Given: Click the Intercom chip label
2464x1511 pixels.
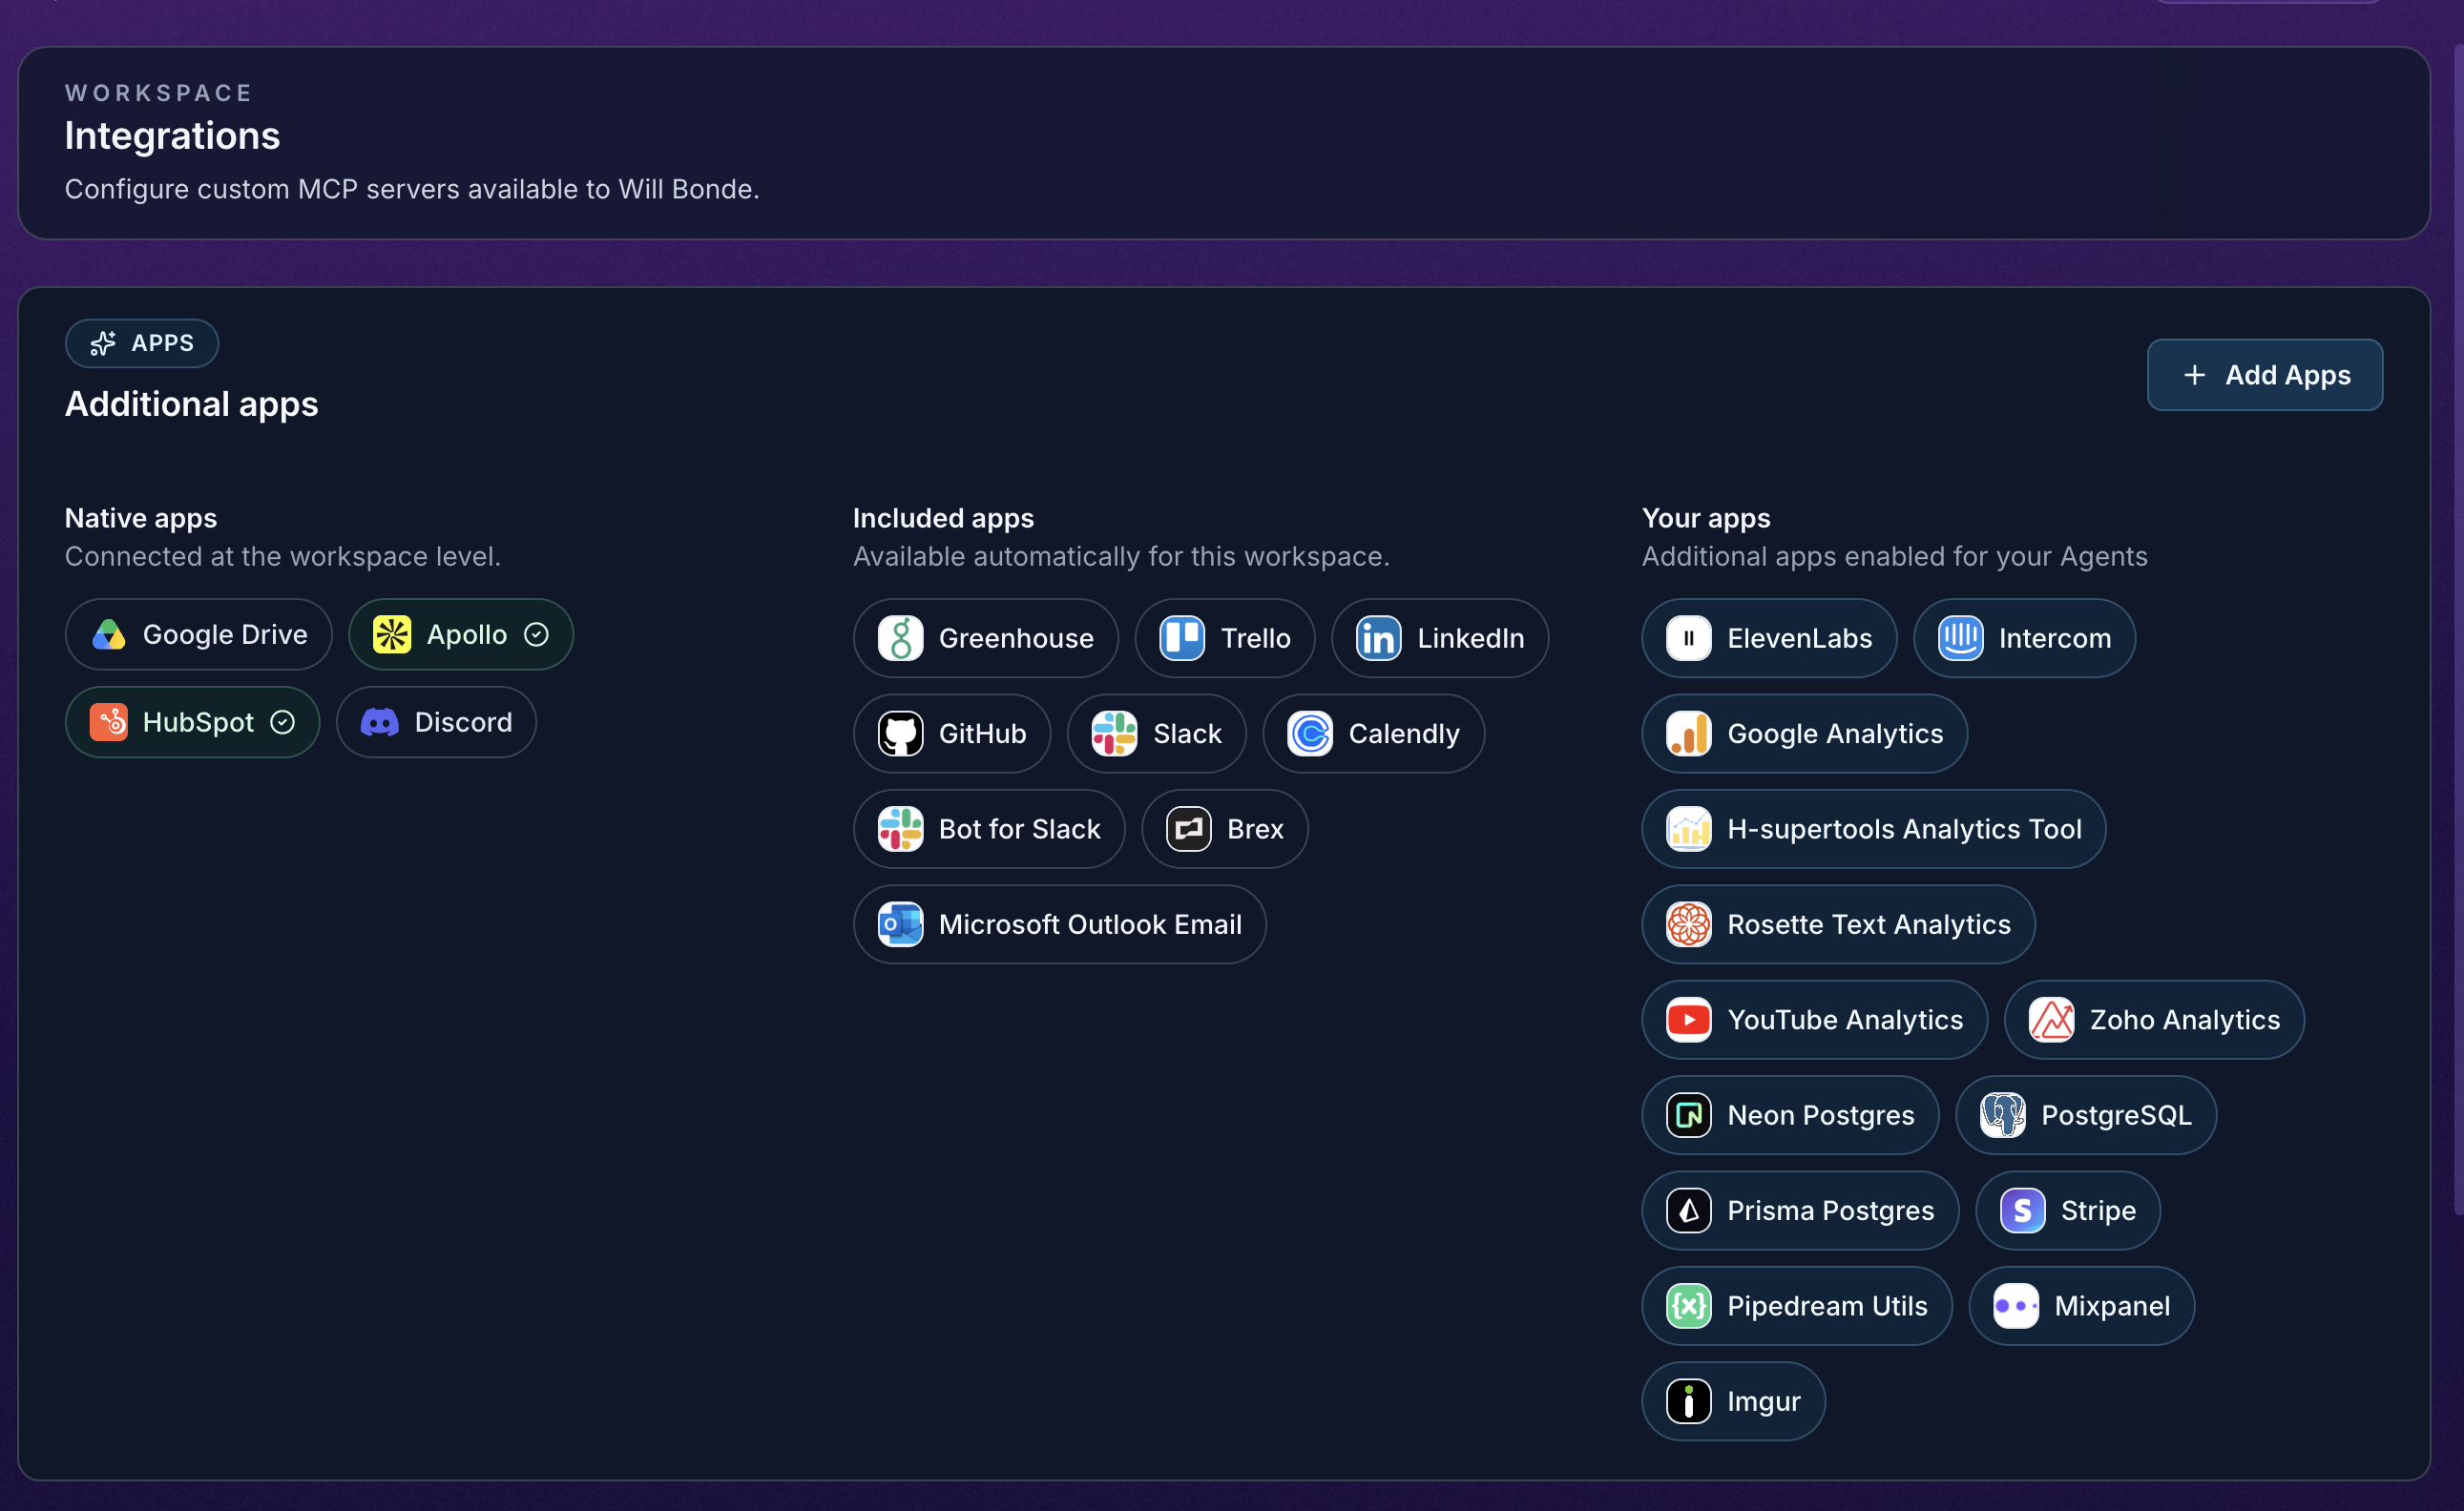Looking at the screenshot, I should [2055, 637].
